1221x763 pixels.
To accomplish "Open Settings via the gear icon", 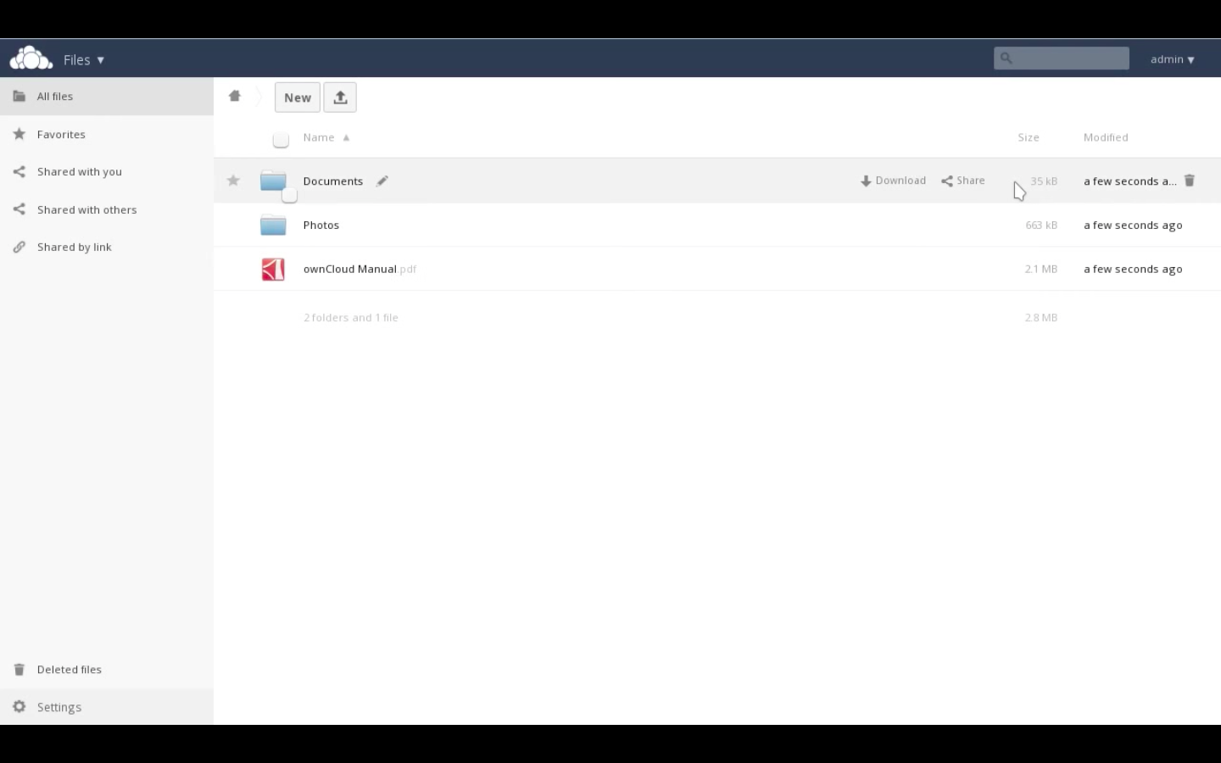I will [19, 706].
